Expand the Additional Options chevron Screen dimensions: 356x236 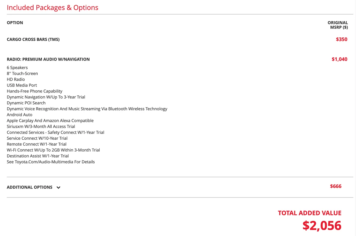point(58,187)
